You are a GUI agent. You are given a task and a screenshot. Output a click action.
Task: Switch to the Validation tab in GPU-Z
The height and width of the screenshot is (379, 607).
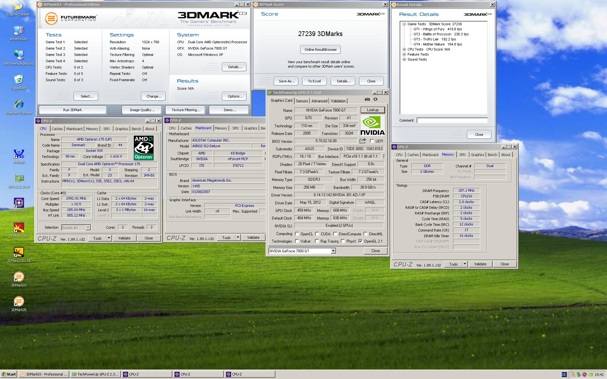pyautogui.click(x=338, y=101)
